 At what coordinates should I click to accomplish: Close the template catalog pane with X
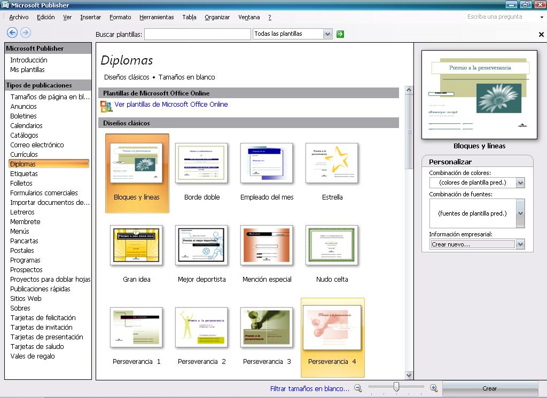541,35
